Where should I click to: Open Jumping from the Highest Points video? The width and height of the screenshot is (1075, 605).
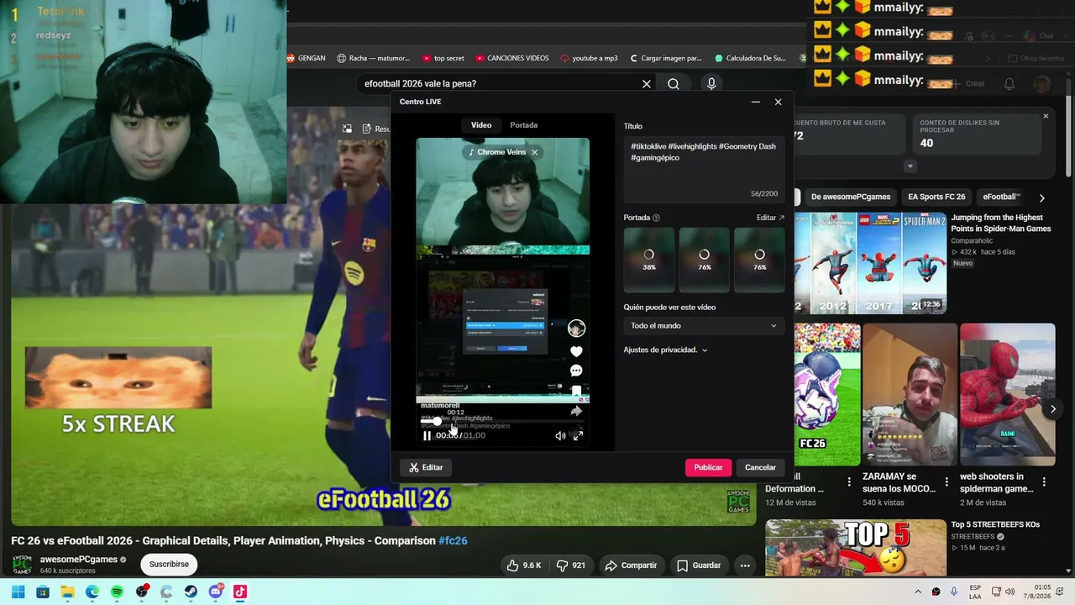click(1001, 223)
